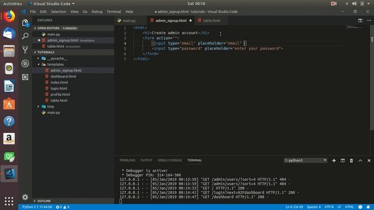Open the Visual Studio Code app menu
This screenshot has width=374, height=210.
51,3
